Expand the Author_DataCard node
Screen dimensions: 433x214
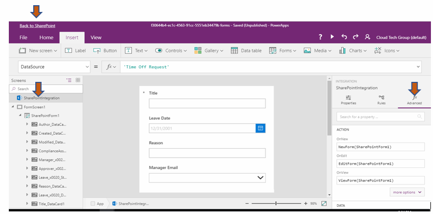pos(27,124)
